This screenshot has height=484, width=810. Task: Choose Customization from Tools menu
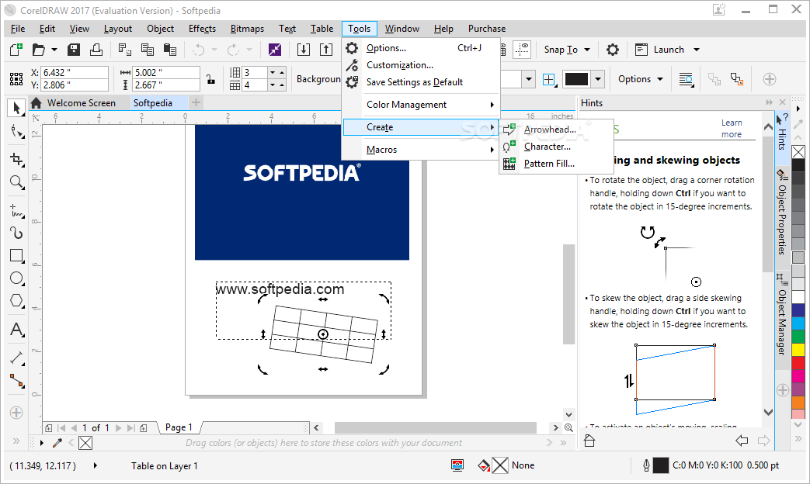pyautogui.click(x=420, y=65)
